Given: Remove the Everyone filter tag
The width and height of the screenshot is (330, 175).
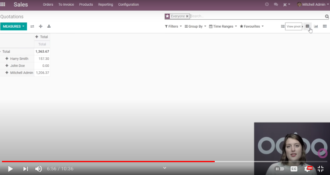Looking at the screenshot, I should pos(187,16).
